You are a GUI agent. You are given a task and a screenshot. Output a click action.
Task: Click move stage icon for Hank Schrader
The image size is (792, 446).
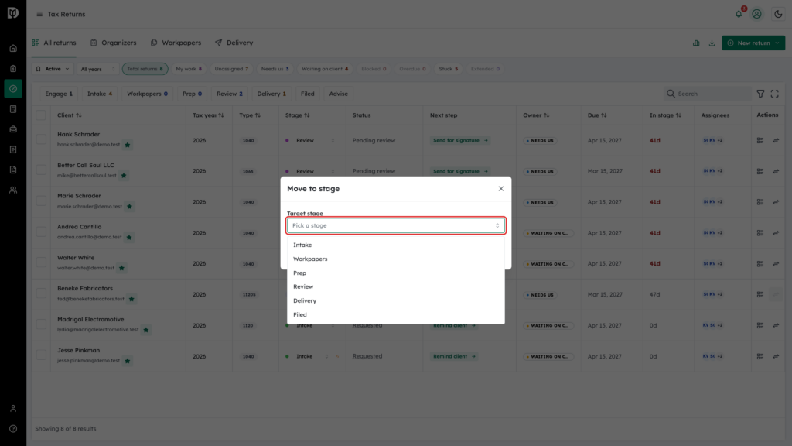coord(775,141)
